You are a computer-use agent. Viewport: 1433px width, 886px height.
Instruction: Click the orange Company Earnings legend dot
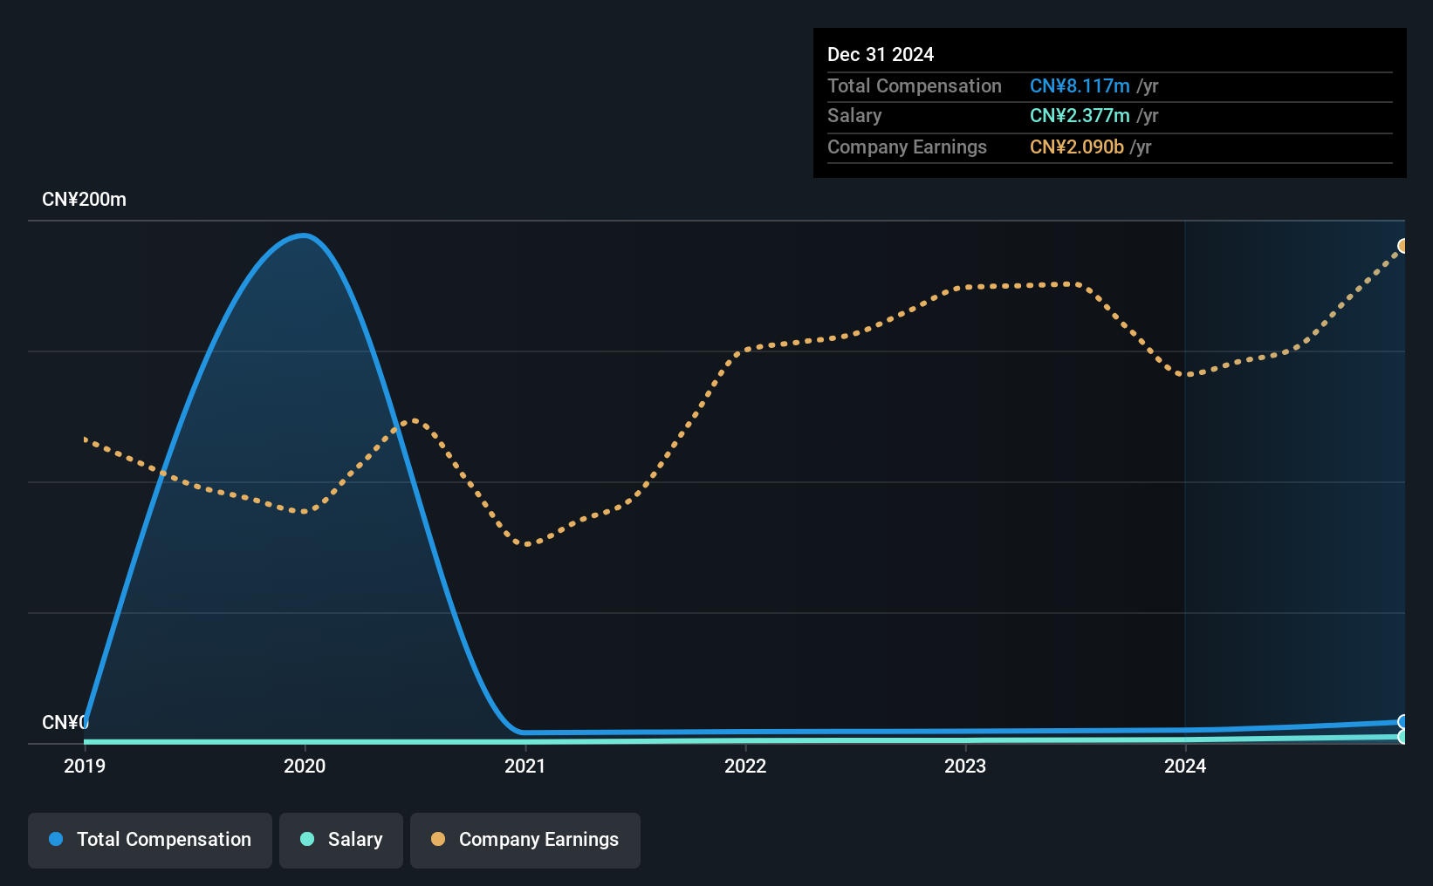[x=438, y=839]
